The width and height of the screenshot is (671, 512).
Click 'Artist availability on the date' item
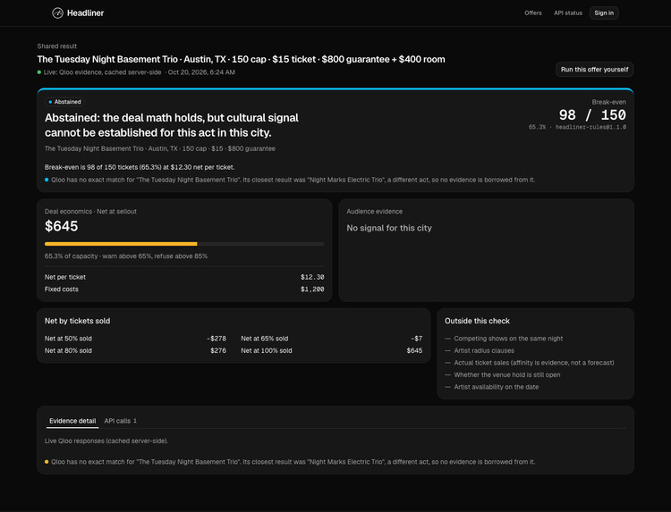(496, 387)
